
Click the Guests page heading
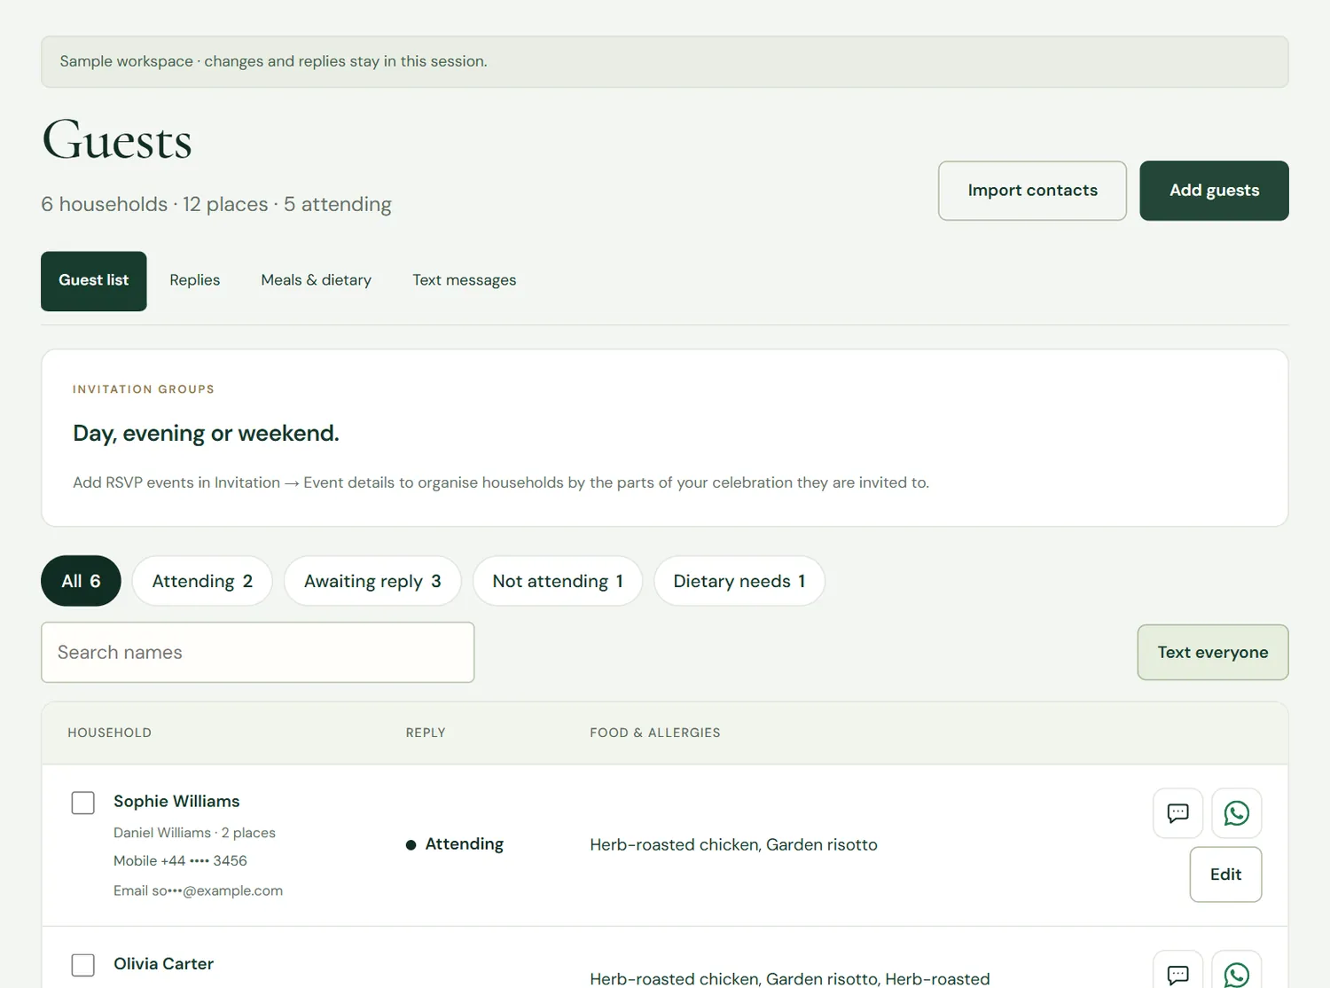pos(117,140)
